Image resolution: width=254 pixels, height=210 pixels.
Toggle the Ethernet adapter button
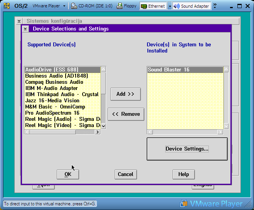pos(153,6)
